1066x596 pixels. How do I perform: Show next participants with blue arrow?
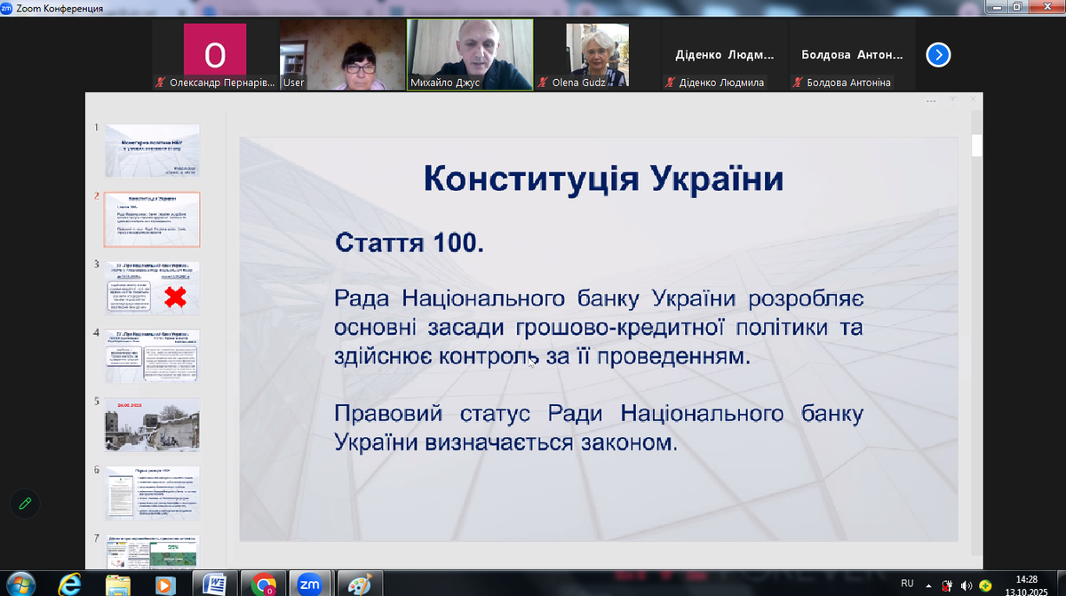pyautogui.click(x=938, y=55)
